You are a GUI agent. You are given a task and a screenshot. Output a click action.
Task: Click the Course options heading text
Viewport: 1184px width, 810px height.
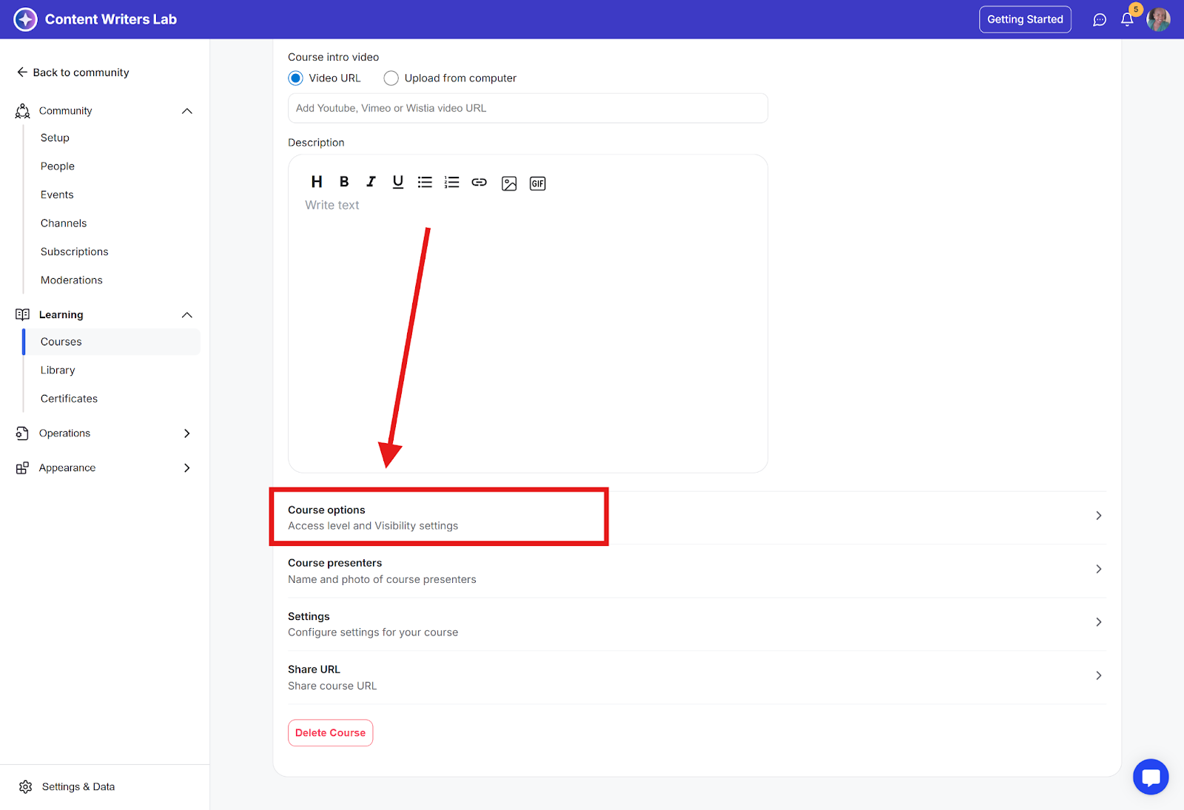(326, 510)
